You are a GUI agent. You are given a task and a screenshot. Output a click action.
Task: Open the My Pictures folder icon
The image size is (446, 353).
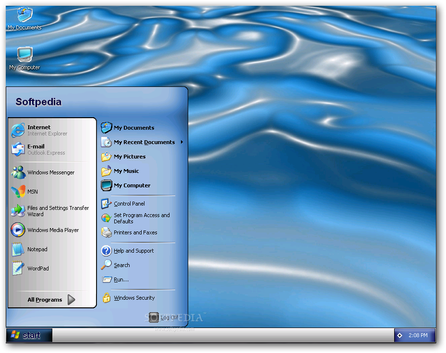click(x=107, y=157)
